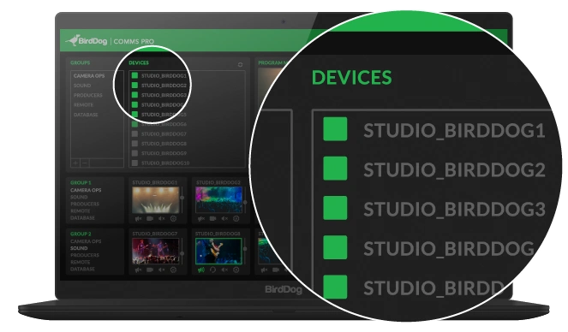The image size is (568, 332).
Task: Choose SOUND under Group 2 panel
Action: [79, 248]
